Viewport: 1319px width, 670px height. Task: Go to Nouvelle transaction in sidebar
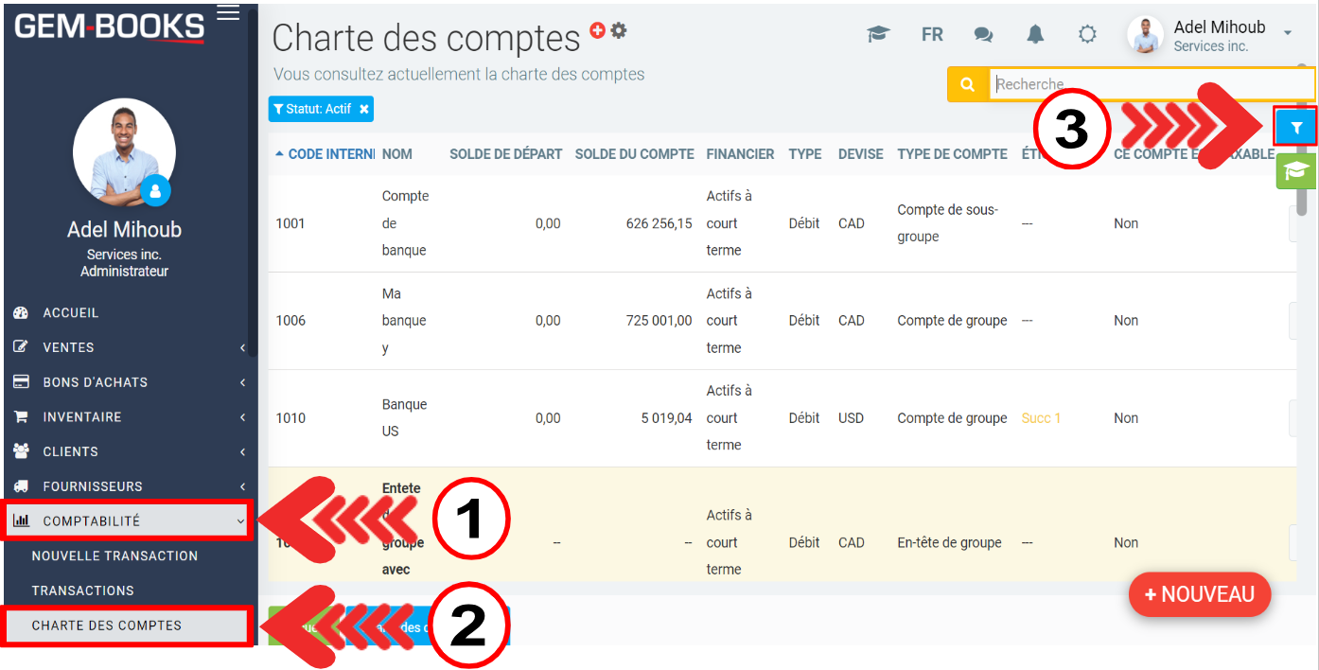[114, 555]
